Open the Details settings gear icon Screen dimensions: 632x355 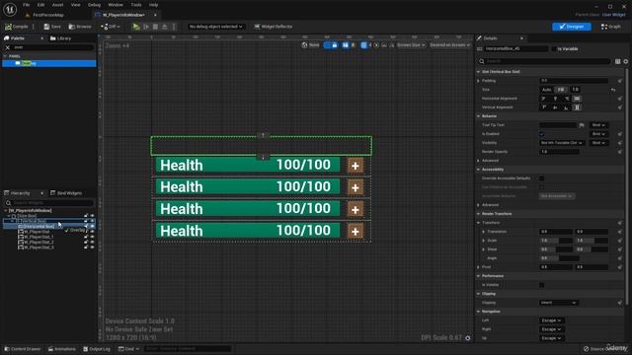[625, 61]
